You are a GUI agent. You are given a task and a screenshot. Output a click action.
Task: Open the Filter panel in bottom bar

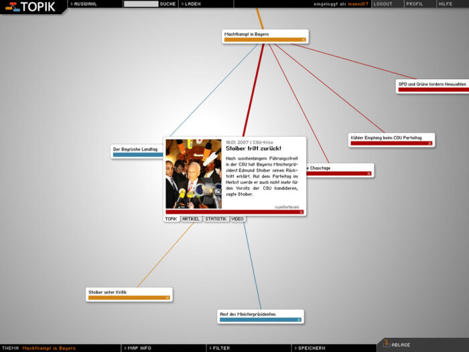coord(221,348)
